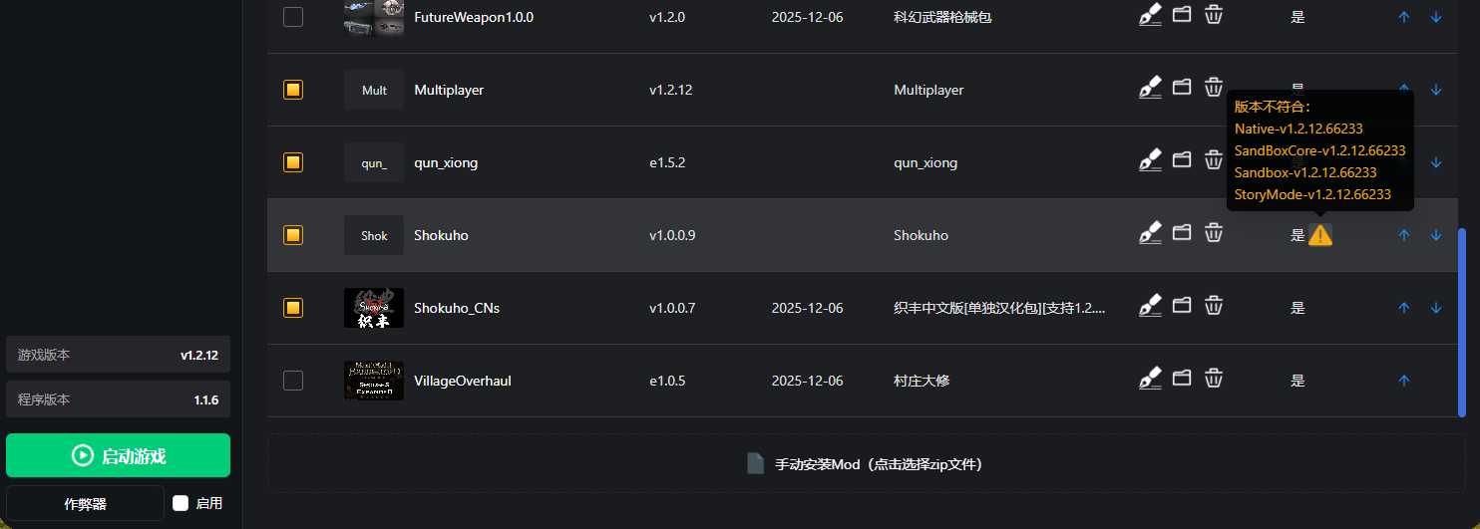Image resolution: width=1480 pixels, height=529 pixels.
Task: Edit the VillageOverhaul mod entry
Action: [x=1151, y=378]
